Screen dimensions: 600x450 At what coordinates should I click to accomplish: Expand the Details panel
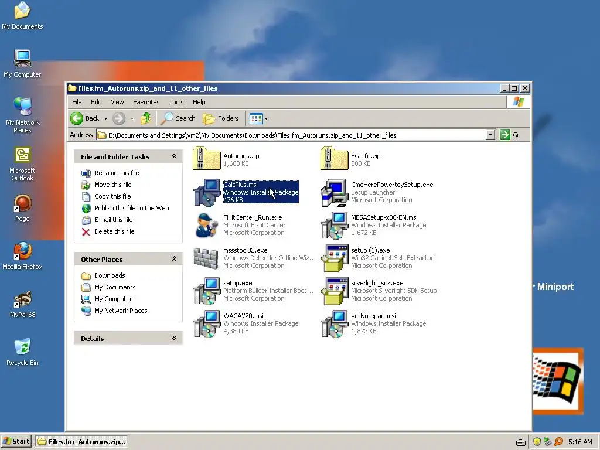[x=174, y=338]
